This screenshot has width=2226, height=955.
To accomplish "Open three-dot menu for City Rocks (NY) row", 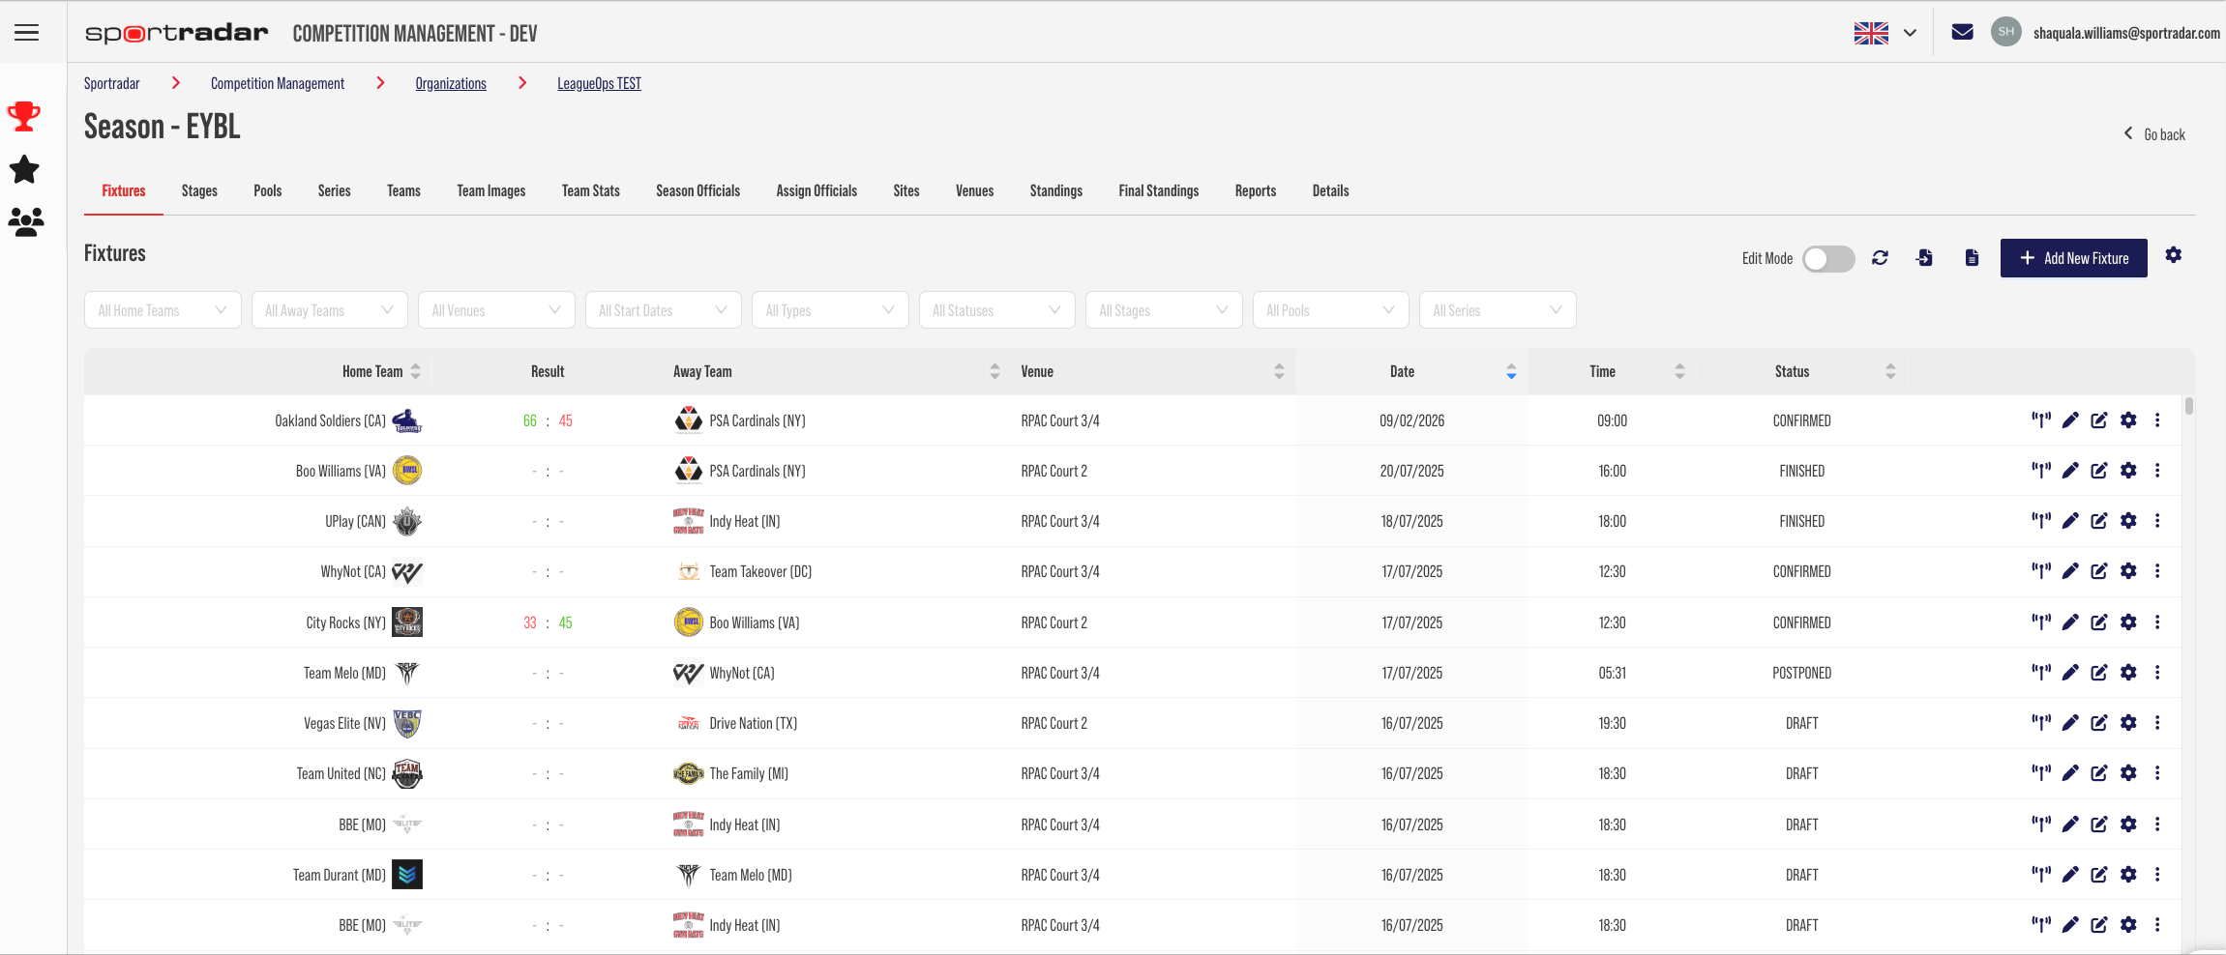I will tap(2157, 622).
